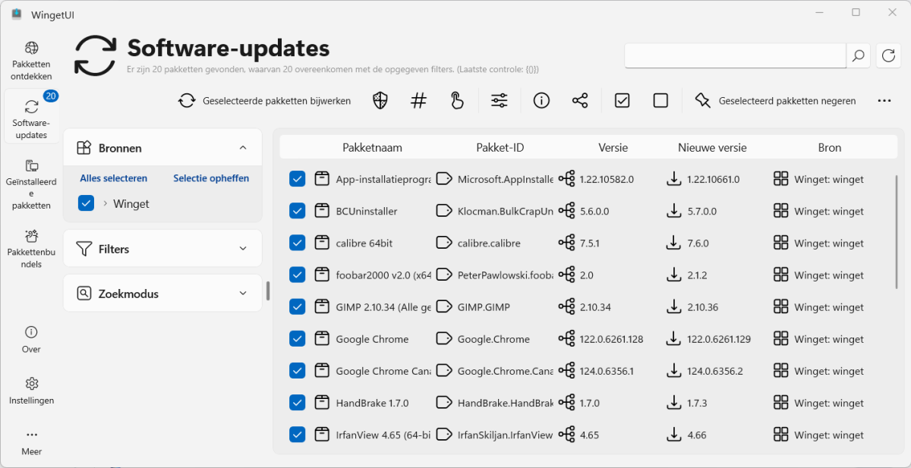911x468 pixels.
Task: Collapse the Bronnen panel
Action: pos(243,148)
